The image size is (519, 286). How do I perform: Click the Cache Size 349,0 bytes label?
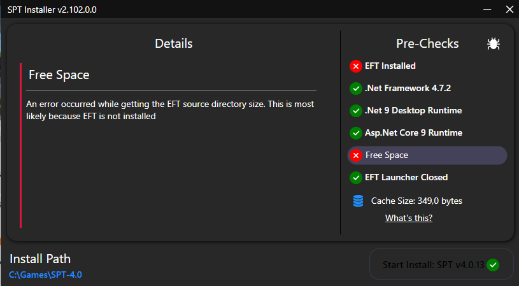(x=416, y=201)
